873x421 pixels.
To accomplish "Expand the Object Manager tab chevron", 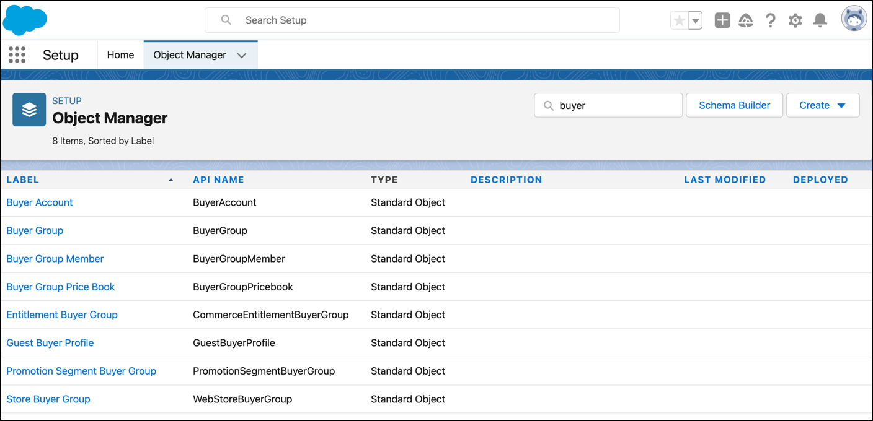I will 242,55.
